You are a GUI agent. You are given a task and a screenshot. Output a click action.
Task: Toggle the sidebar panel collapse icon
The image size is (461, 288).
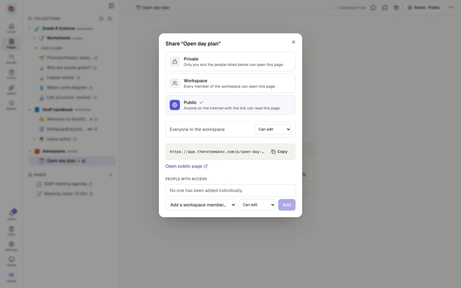click(112, 6)
